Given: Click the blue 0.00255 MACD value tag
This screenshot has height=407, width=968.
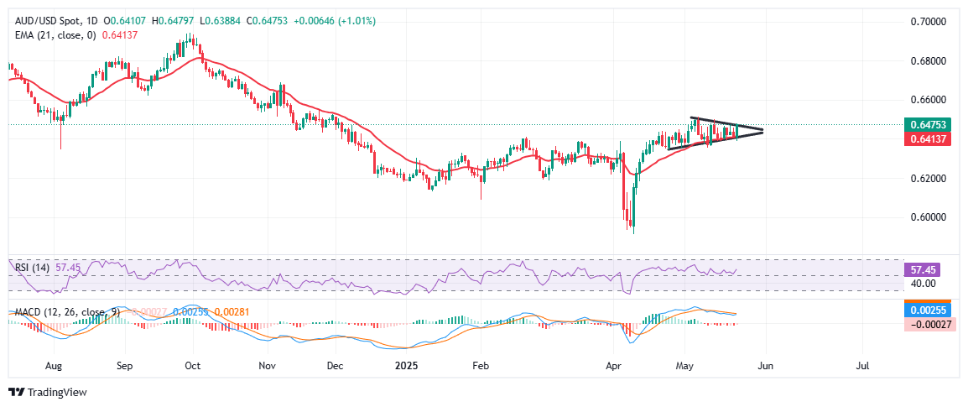Looking at the screenshot, I should click(x=926, y=310).
